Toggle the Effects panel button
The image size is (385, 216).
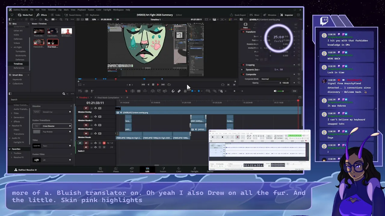click(x=42, y=15)
